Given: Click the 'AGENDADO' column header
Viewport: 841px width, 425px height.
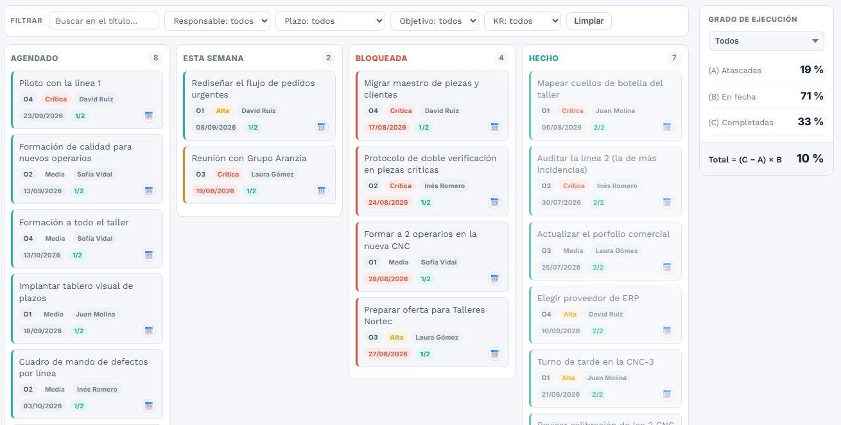Looking at the screenshot, I should (35, 58).
